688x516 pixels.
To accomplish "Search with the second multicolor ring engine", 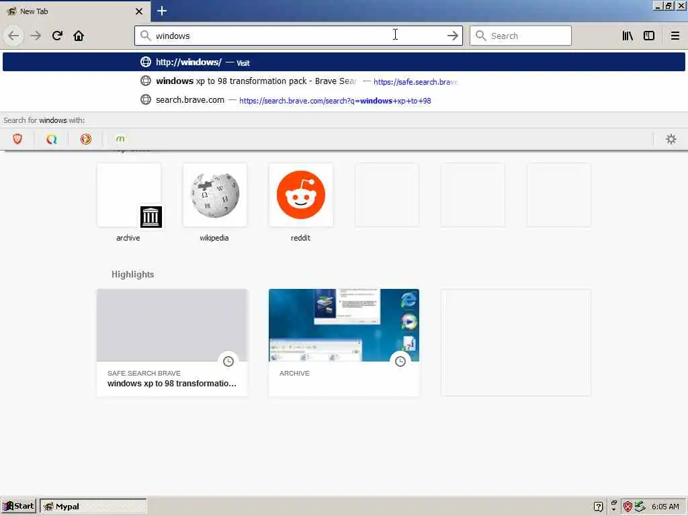I will (52, 139).
